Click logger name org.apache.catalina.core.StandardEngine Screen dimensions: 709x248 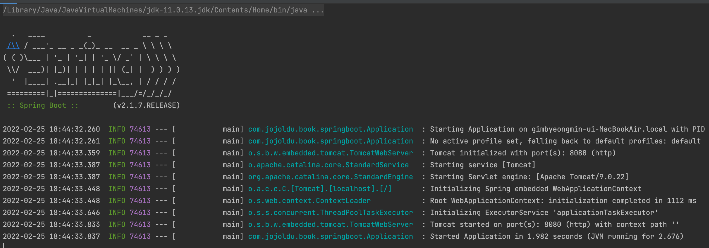click(x=331, y=177)
